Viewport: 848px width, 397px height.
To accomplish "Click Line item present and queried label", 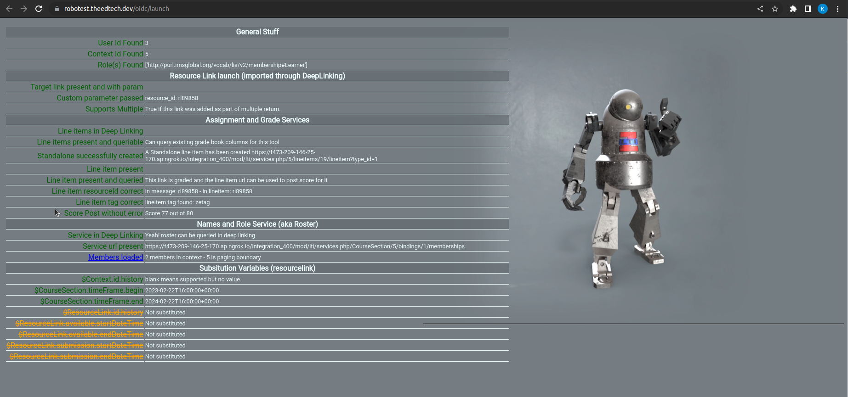I will (x=95, y=180).
